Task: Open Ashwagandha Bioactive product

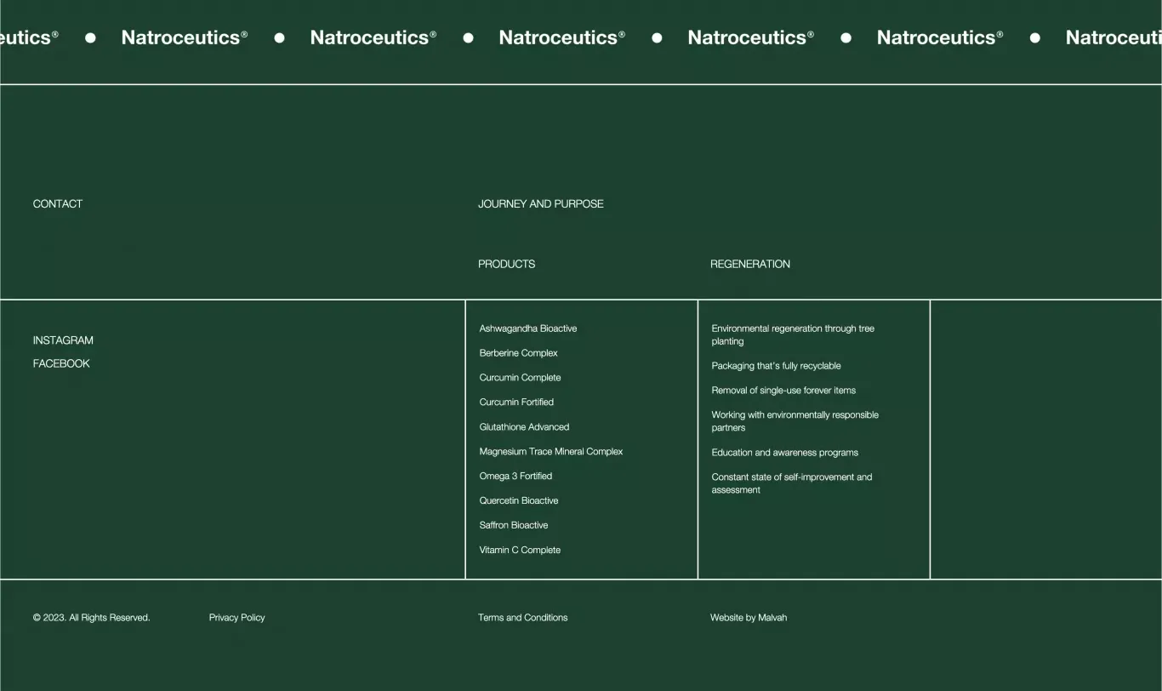Action: 528,328
